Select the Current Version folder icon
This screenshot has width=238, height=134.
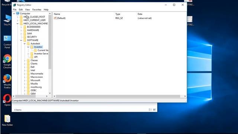pos(35,50)
